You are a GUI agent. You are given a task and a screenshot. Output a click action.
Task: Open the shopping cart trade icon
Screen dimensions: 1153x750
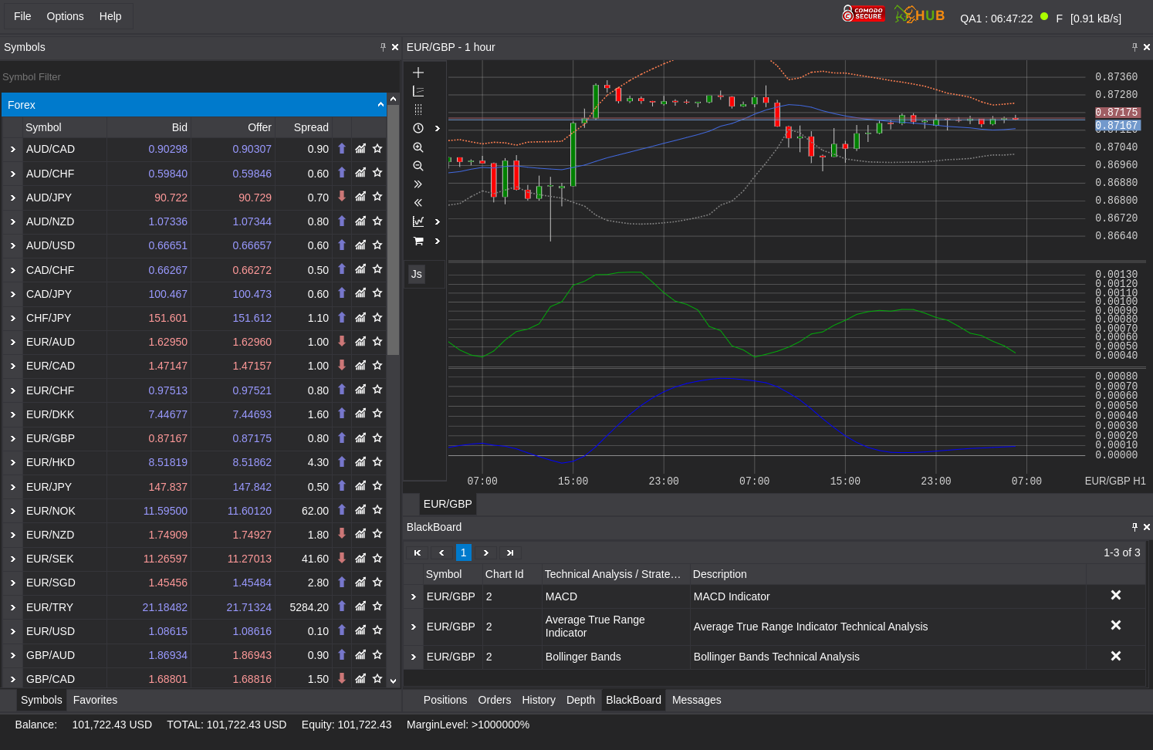[418, 241]
